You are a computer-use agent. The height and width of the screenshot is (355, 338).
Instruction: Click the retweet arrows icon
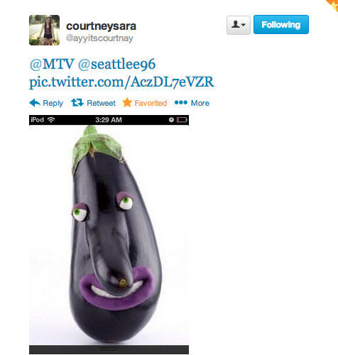click(77, 102)
